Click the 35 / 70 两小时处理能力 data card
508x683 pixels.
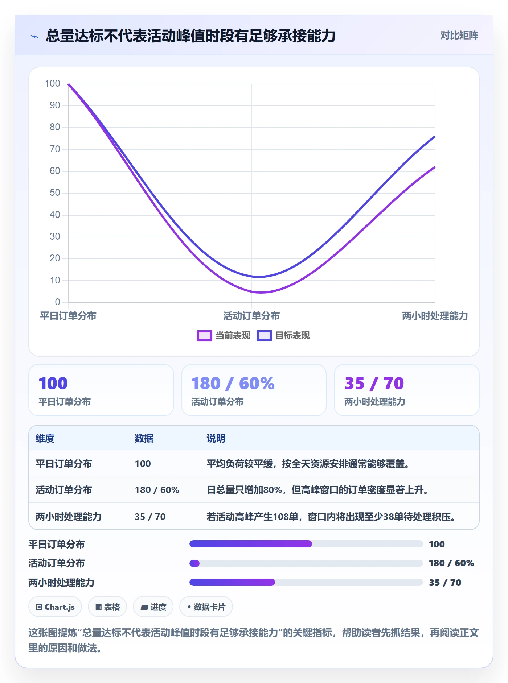click(407, 390)
